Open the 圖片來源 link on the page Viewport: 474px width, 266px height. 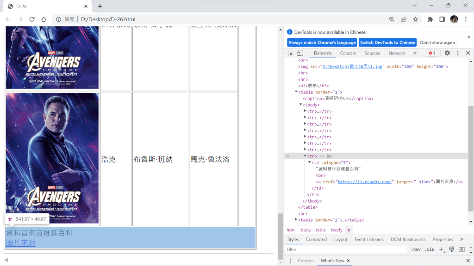coord(20,243)
